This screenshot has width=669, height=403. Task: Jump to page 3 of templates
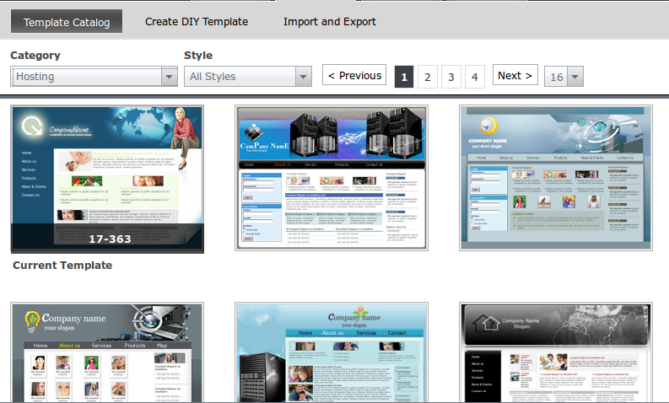pos(451,77)
